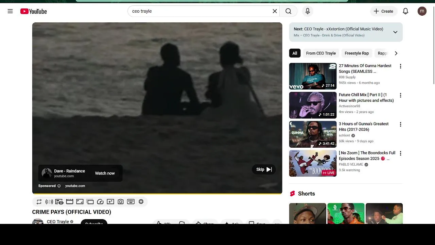Open the 3 Hours of Gunna thumbnail

pyautogui.click(x=313, y=134)
